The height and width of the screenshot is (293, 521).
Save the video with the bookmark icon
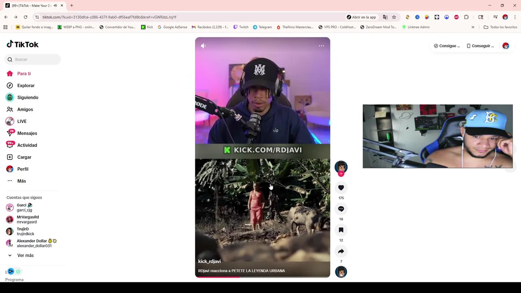click(341, 230)
